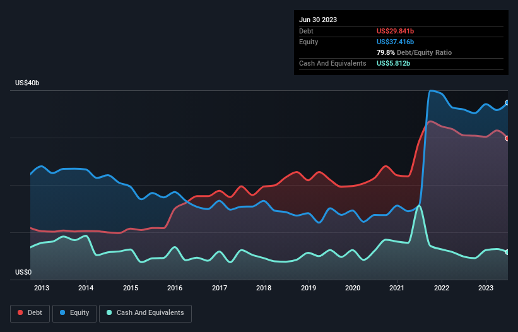Click the blue Equity data point marker
The width and height of the screenshot is (518, 332).
tap(507, 103)
